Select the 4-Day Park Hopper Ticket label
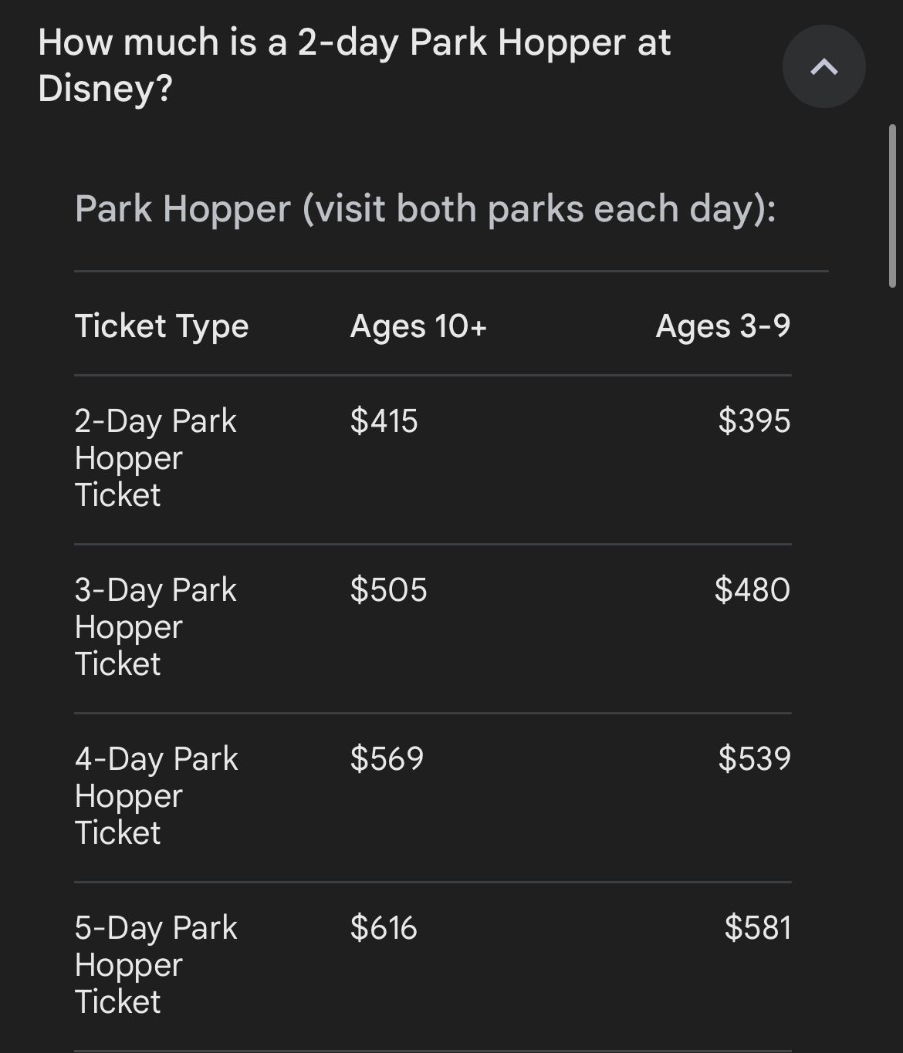 (x=156, y=795)
